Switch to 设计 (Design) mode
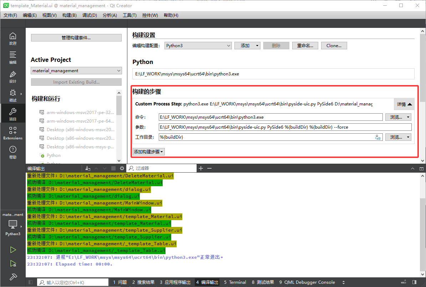Viewport: 426px width, 287px height. coord(13,77)
